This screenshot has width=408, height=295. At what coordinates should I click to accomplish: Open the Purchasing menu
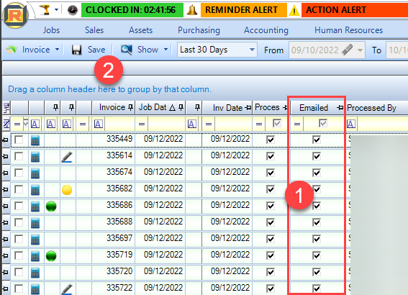[x=199, y=30]
